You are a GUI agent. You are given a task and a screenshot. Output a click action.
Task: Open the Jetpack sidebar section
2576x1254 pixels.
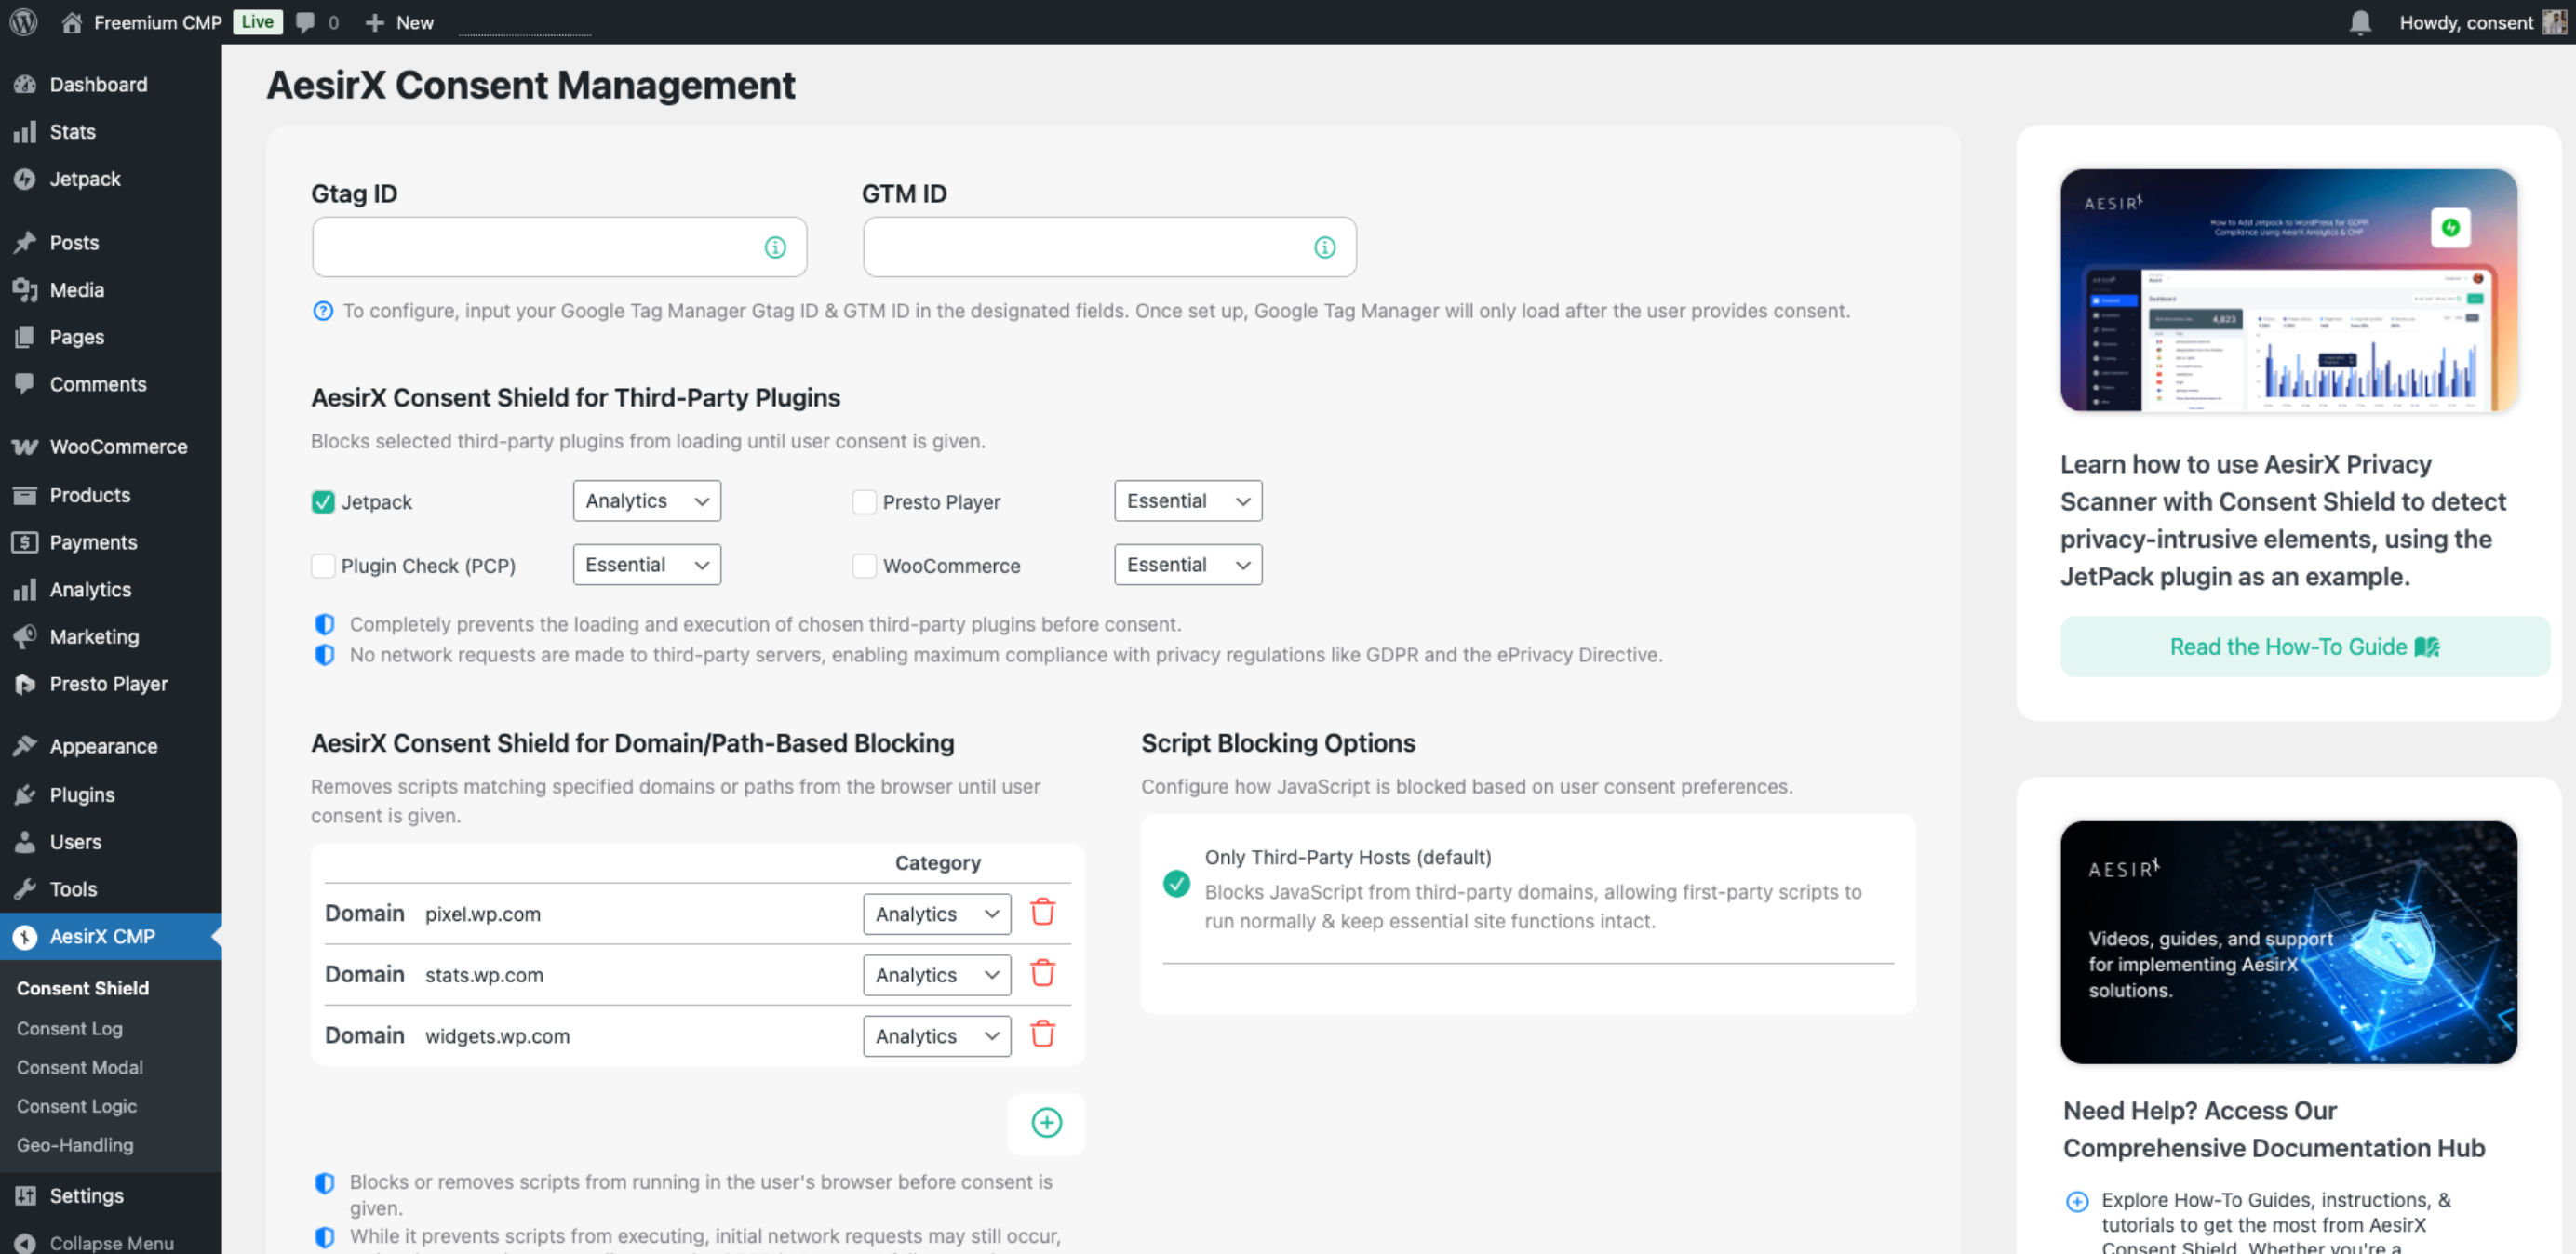tap(85, 178)
